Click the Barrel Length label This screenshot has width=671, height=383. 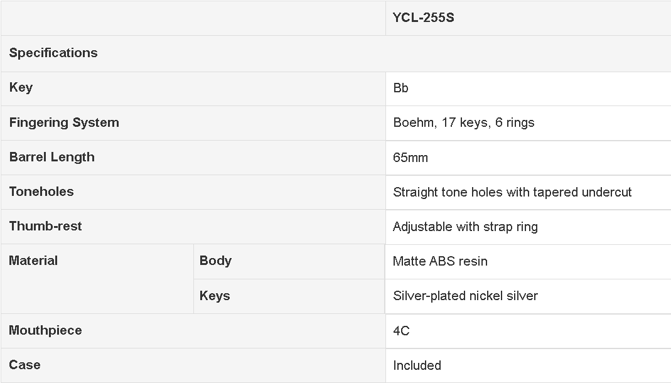tap(51, 157)
